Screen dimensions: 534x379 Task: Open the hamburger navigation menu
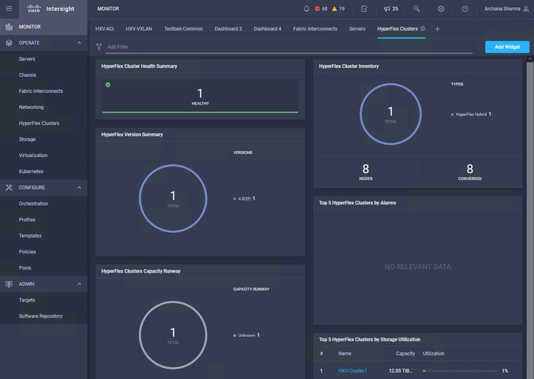coord(9,9)
